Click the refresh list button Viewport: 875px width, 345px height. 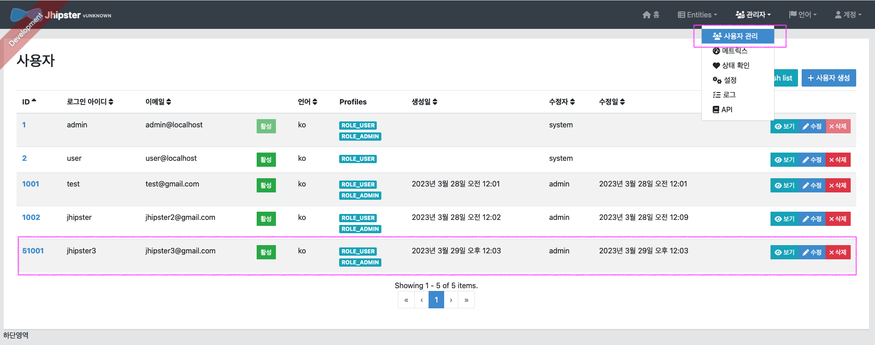[786, 78]
